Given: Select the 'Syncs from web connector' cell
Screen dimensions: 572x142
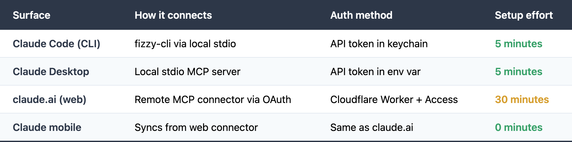Looking at the screenshot, I should click(x=196, y=127).
